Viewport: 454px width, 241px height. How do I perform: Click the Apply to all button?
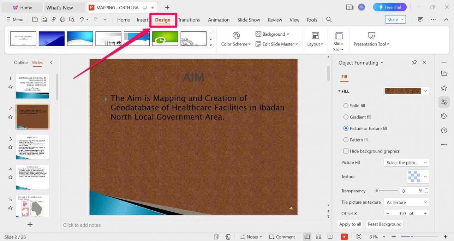point(350,224)
